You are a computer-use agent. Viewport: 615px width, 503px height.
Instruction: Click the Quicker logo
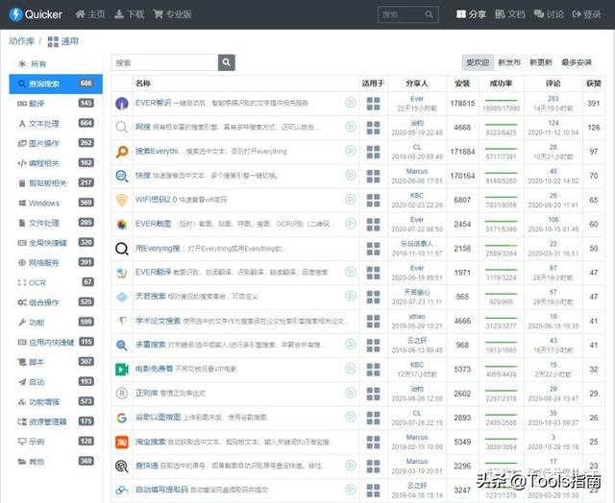pos(36,14)
